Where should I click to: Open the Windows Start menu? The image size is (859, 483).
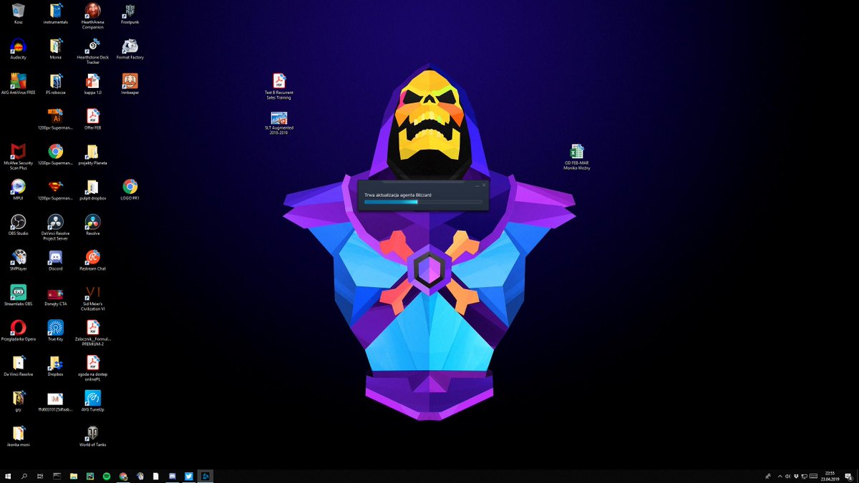pyautogui.click(x=8, y=476)
